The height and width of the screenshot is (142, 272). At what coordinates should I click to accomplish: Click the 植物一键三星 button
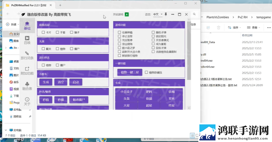pyautogui.click(x=130, y=72)
